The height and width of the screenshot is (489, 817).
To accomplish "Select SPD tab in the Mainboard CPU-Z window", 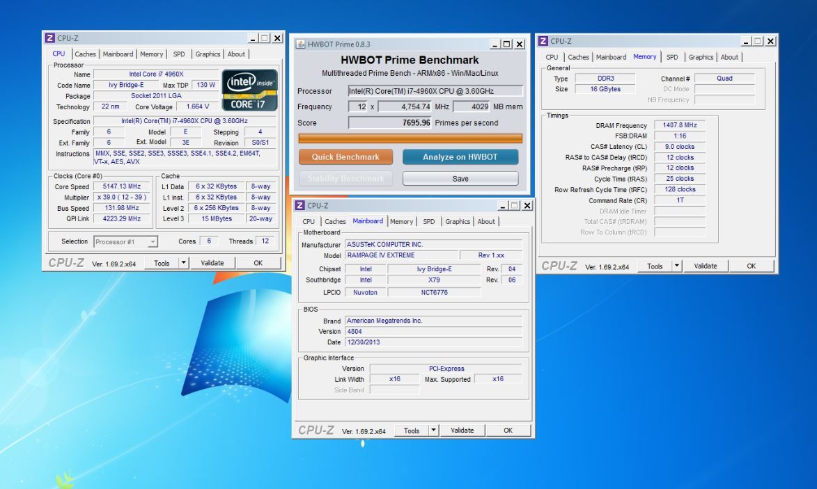I will point(429,222).
